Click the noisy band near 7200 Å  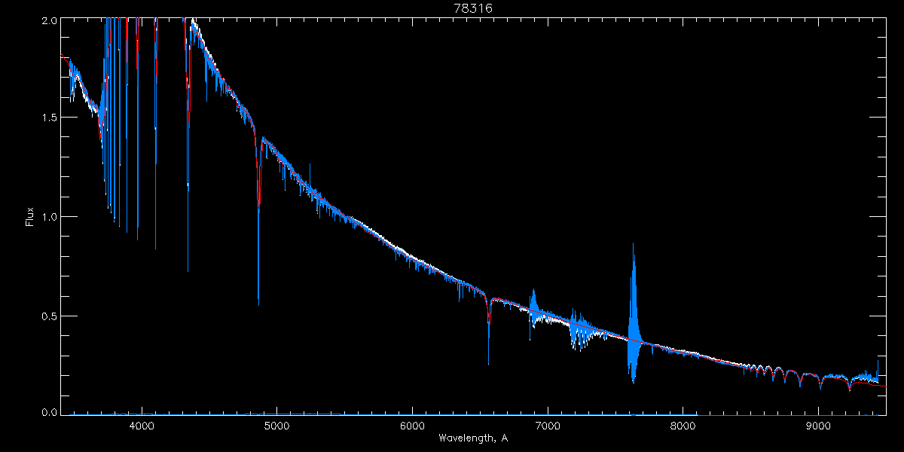(x=579, y=328)
